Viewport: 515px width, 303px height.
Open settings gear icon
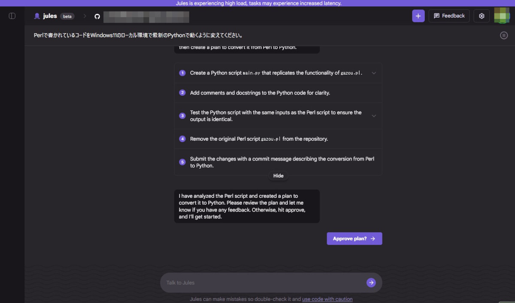click(482, 16)
